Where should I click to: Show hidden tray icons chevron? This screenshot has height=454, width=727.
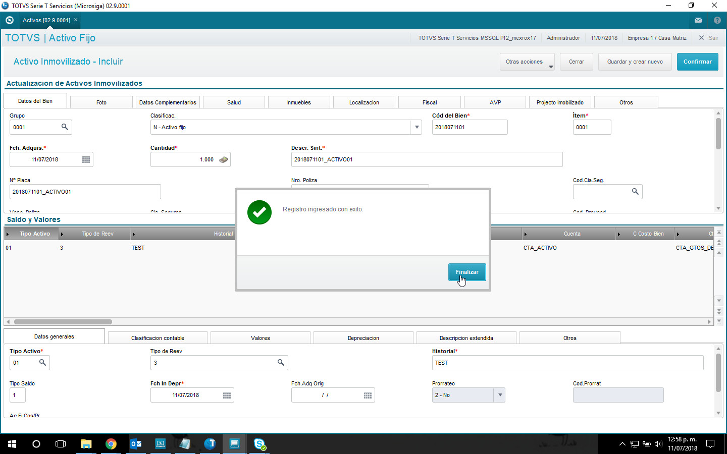click(622, 444)
